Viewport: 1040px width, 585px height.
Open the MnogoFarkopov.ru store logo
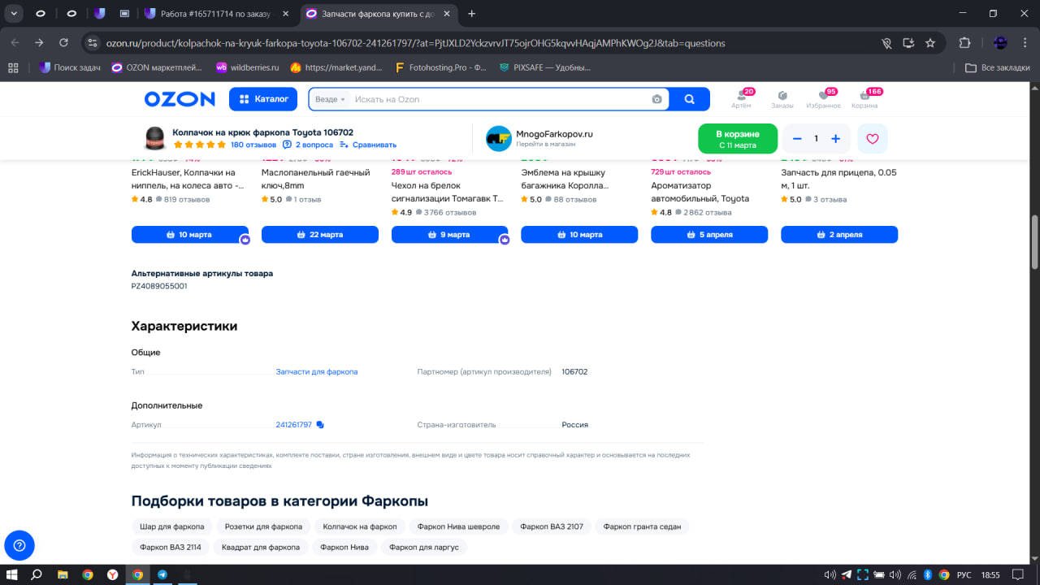(x=498, y=139)
